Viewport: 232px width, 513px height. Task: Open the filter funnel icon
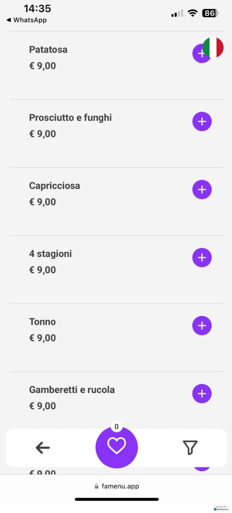[x=190, y=448]
